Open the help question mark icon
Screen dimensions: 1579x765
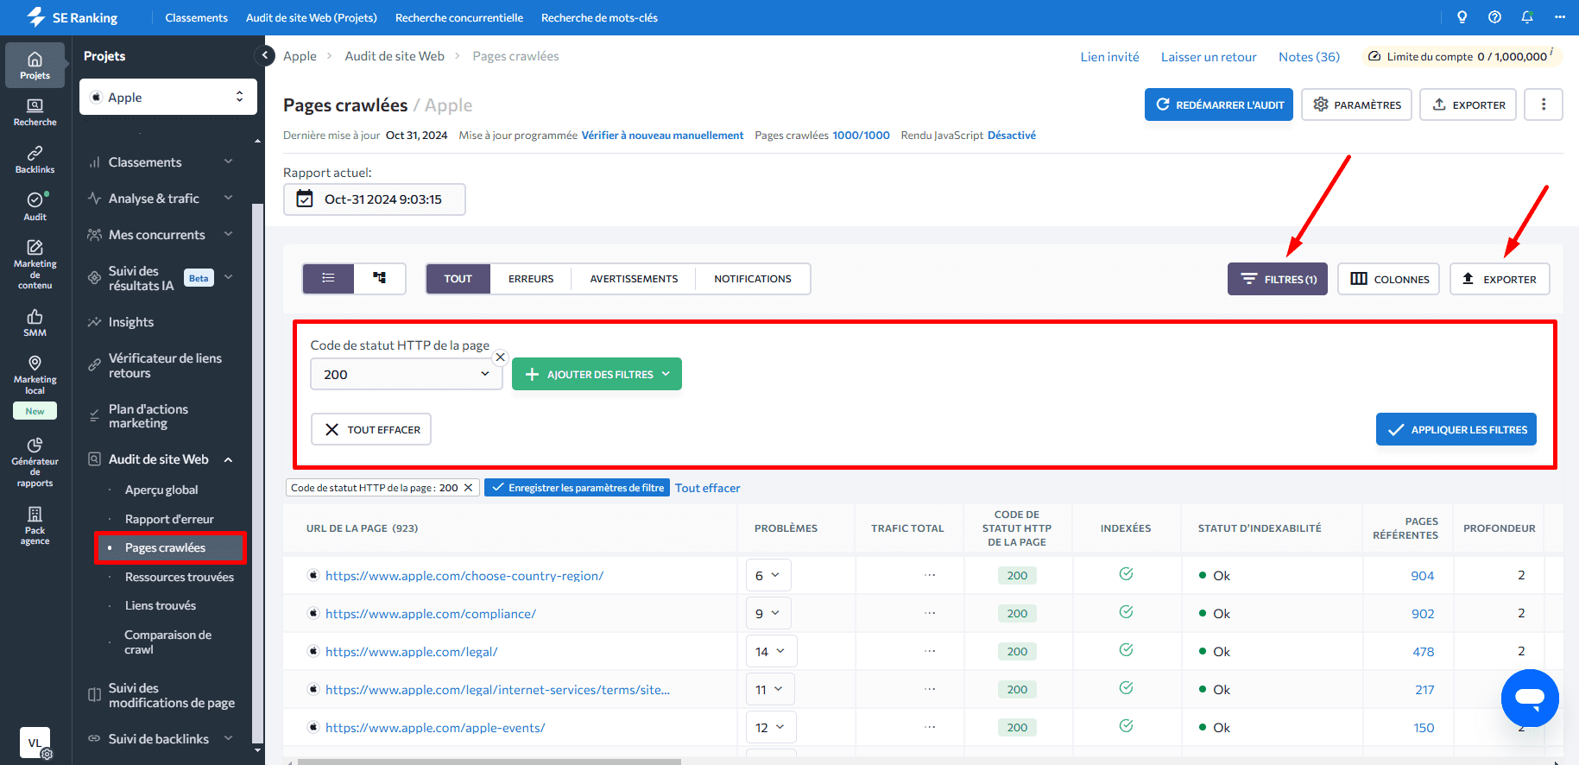pyautogui.click(x=1494, y=17)
